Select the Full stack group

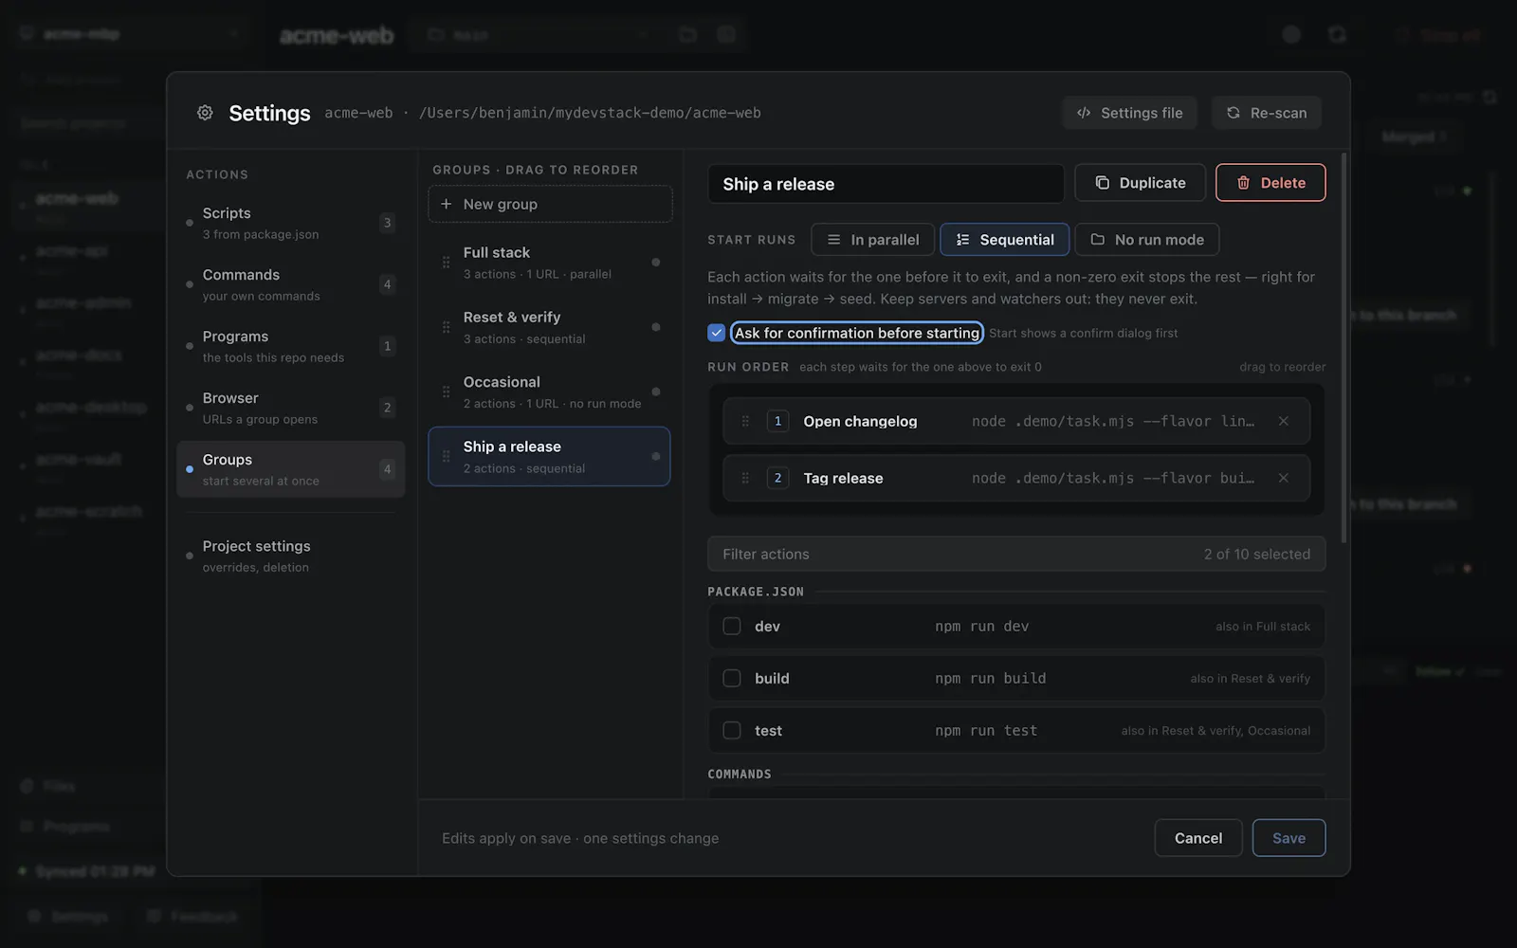[550, 263]
